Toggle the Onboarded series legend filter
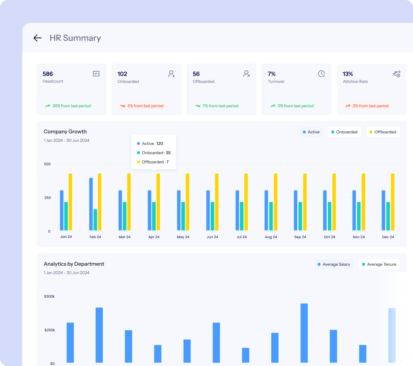Viewport: 413px width, 366px height. 344,132
